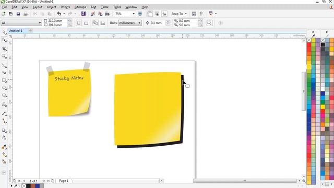Open the Options dialog icon
This screenshot has width=334, height=188.
pyautogui.click(x=201, y=14)
